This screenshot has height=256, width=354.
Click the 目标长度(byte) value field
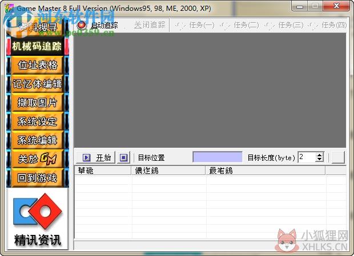(307, 157)
